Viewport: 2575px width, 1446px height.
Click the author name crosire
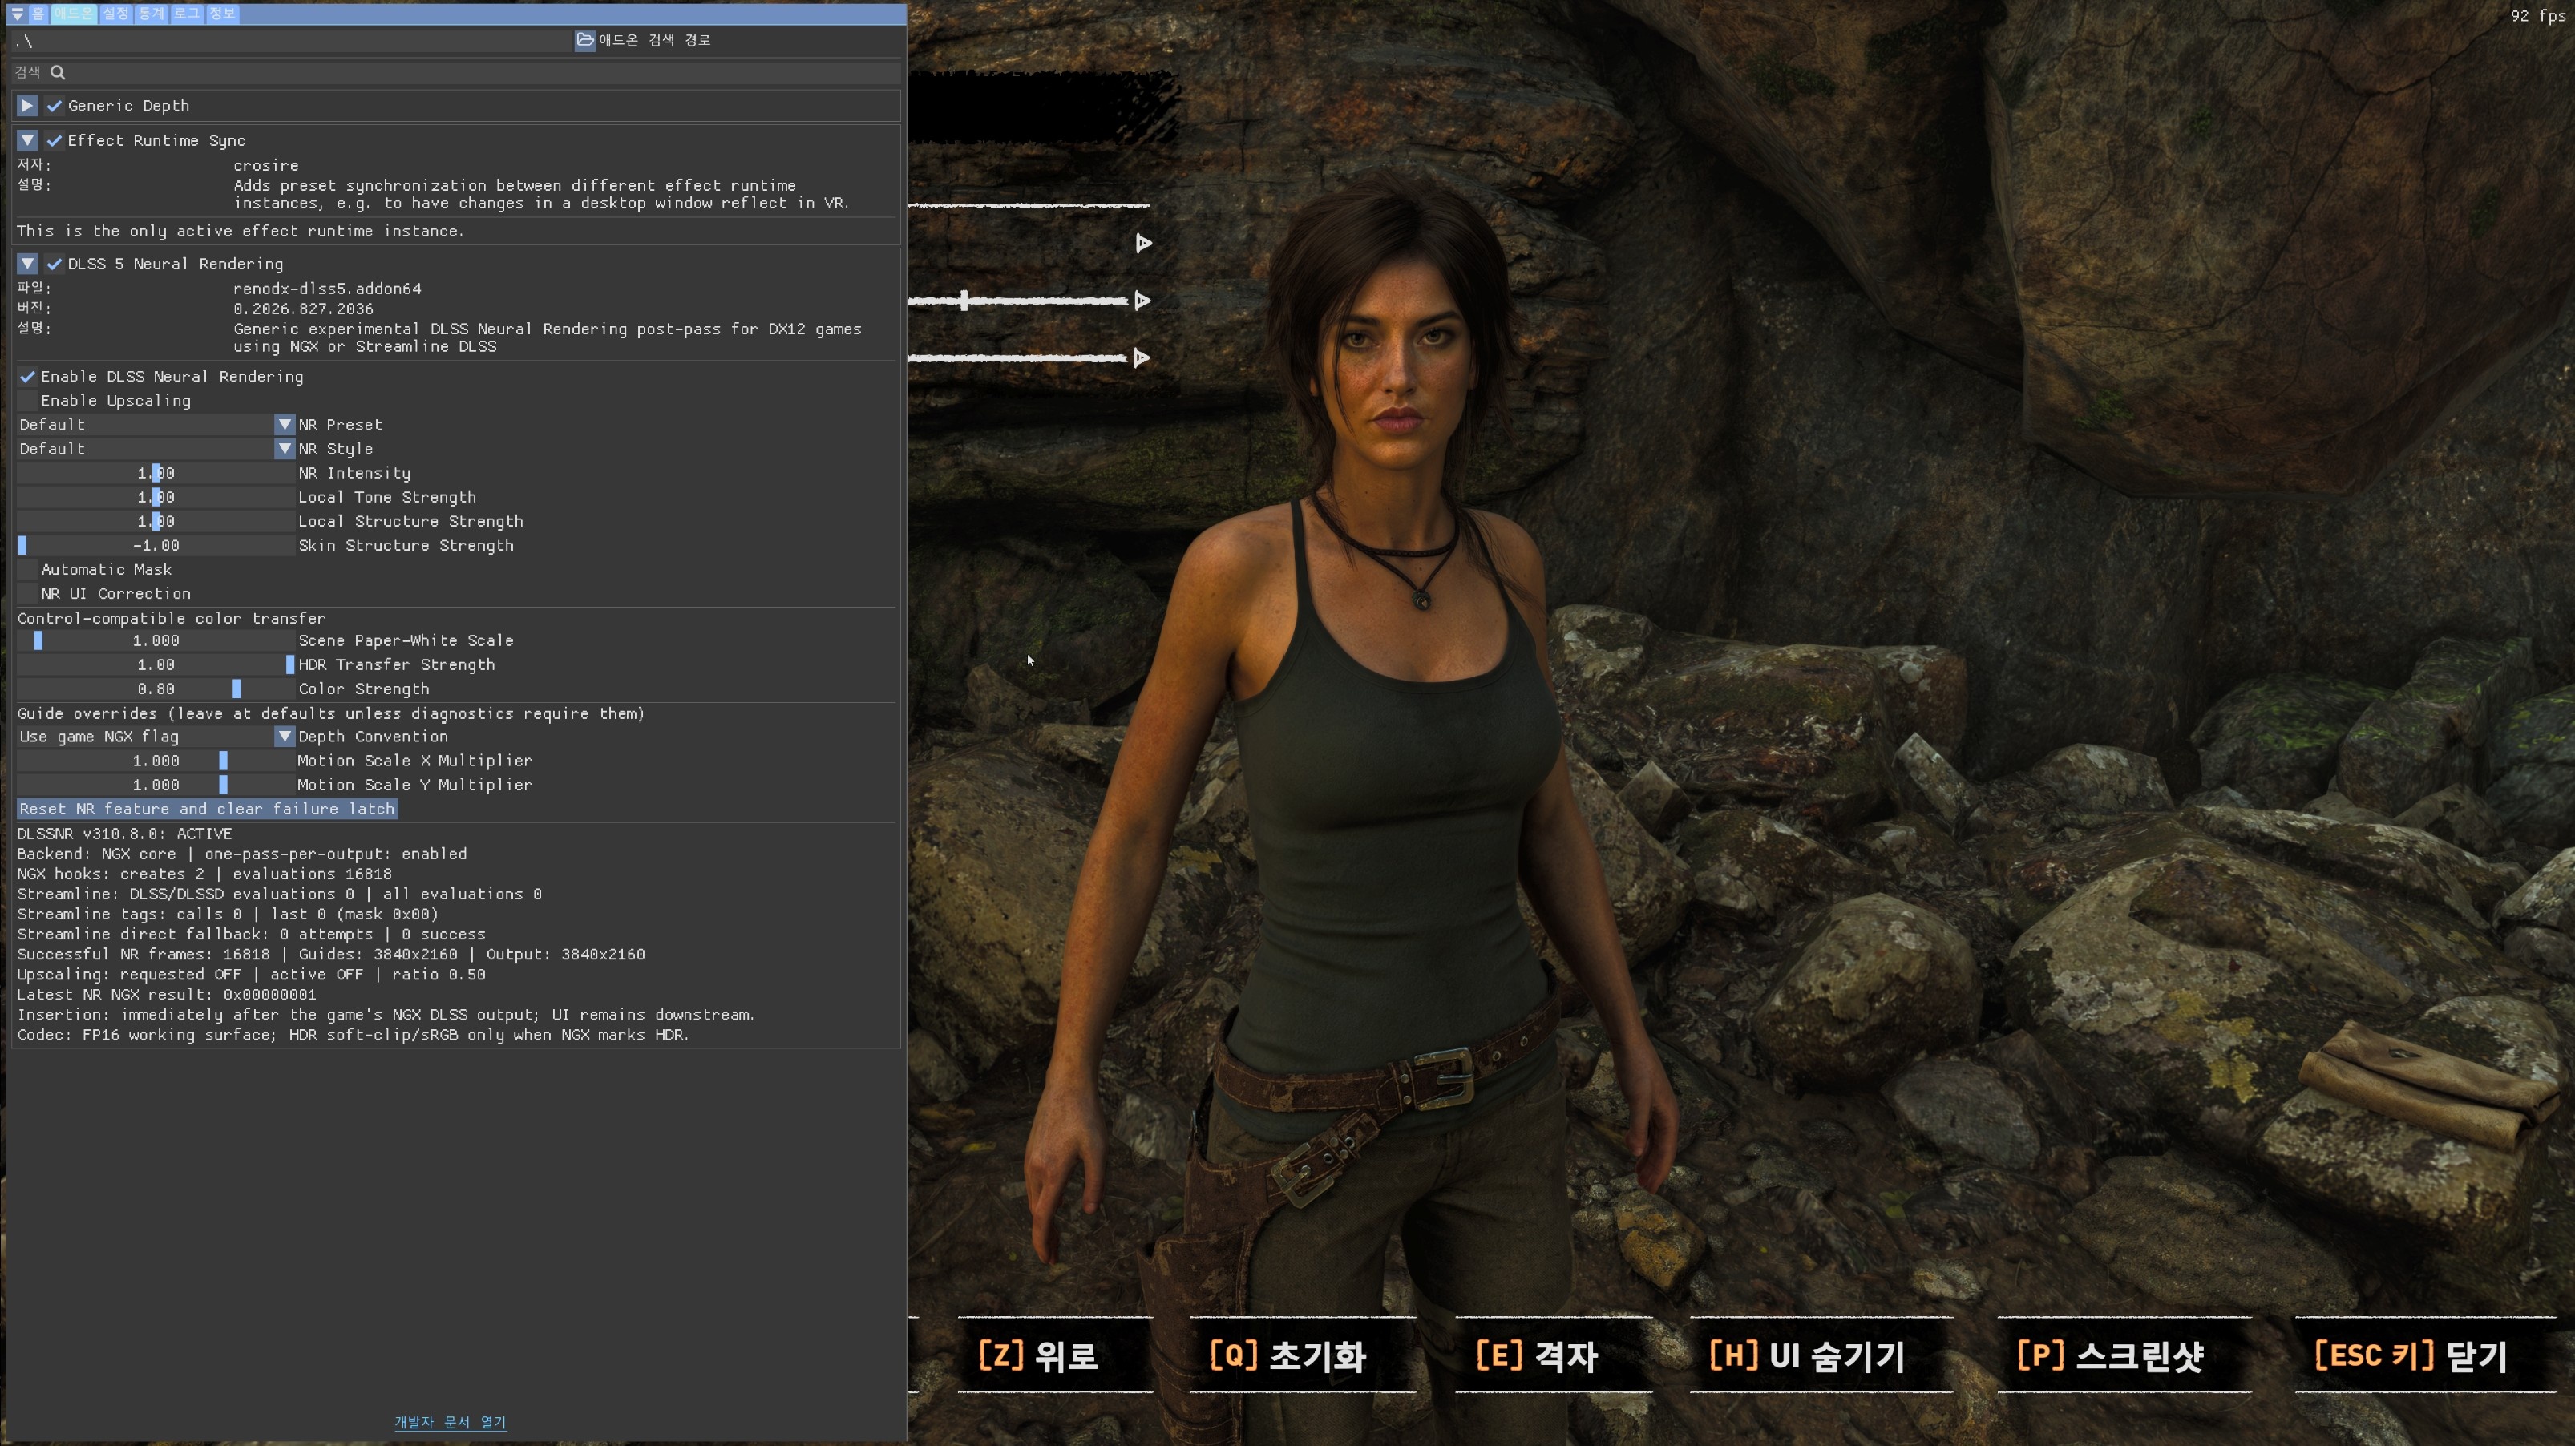[266, 166]
